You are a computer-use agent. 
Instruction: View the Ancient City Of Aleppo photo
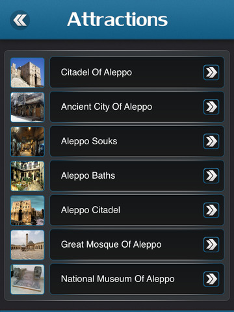pos(27,107)
